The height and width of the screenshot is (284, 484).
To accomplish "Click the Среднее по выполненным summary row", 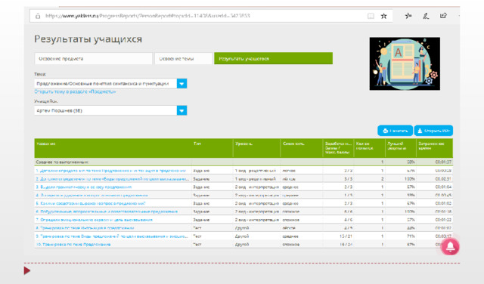I will (244, 162).
